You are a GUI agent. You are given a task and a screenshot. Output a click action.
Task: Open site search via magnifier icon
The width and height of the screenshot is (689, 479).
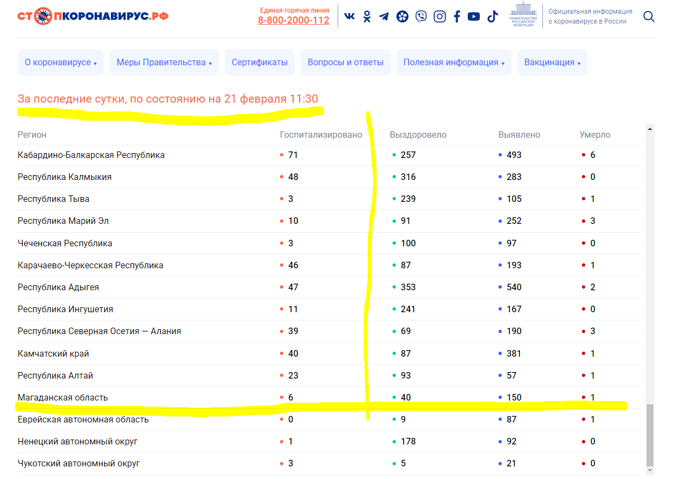click(x=648, y=16)
